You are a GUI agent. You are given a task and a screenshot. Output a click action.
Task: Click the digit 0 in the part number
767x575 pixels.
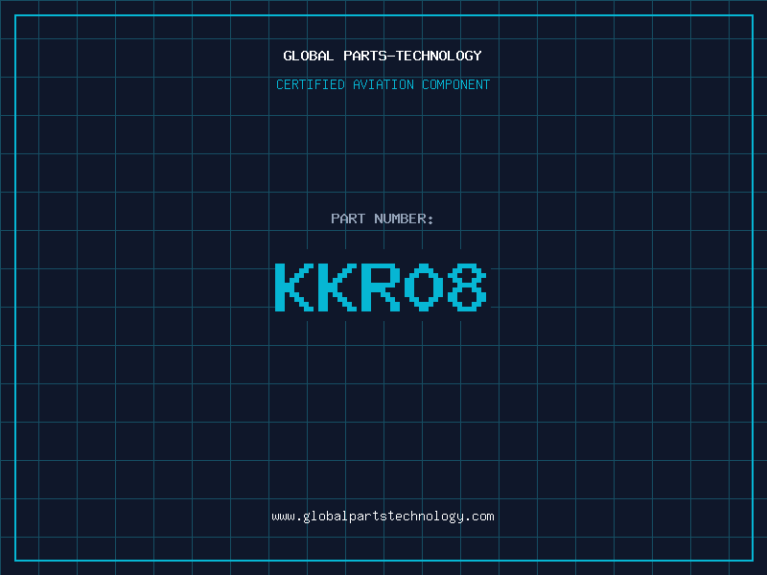click(x=424, y=287)
